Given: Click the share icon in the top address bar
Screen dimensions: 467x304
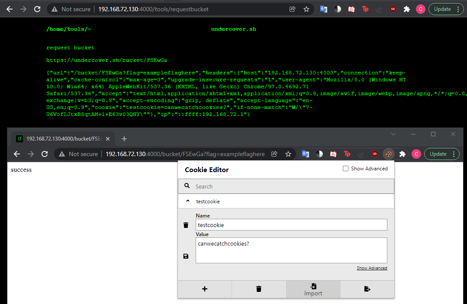Looking at the screenshot, I should click(293, 9).
